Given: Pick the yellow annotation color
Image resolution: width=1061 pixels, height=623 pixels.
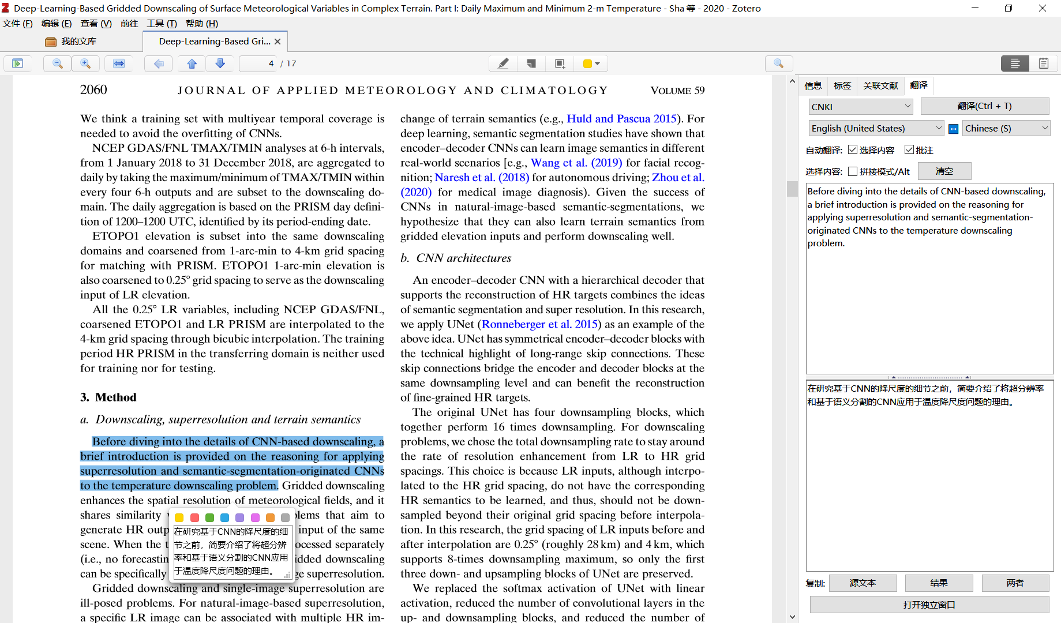Looking at the screenshot, I should (x=179, y=518).
